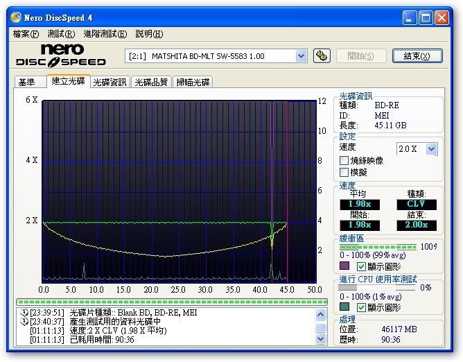The image size is (463, 362).
Task: Select log line 已耗用時間: 90:36
Action: (102, 340)
